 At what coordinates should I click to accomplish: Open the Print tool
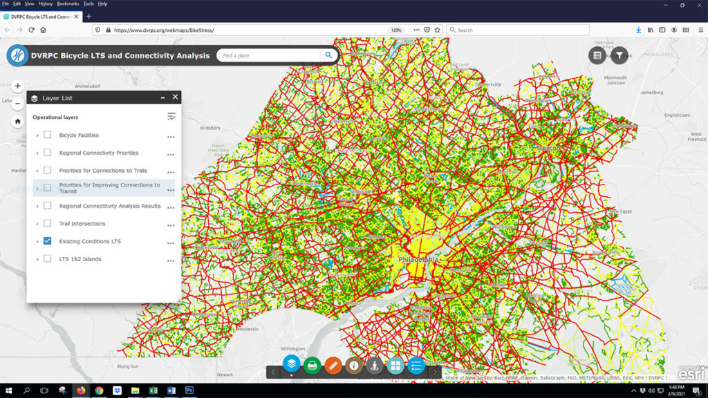click(x=311, y=367)
